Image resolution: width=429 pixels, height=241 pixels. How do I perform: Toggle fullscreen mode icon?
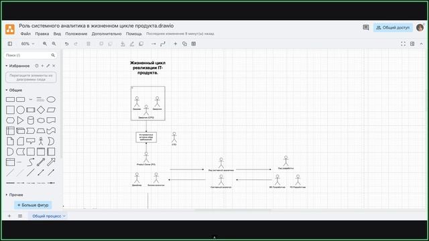coord(403,44)
